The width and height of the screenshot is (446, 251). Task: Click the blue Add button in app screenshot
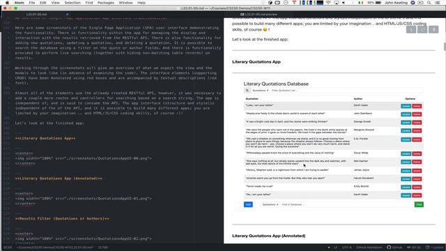pyautogui.click(x=248, y=204)
